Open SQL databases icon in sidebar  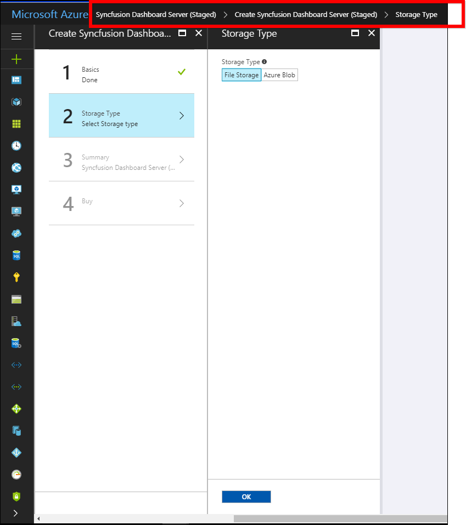[x=16, y=255]
